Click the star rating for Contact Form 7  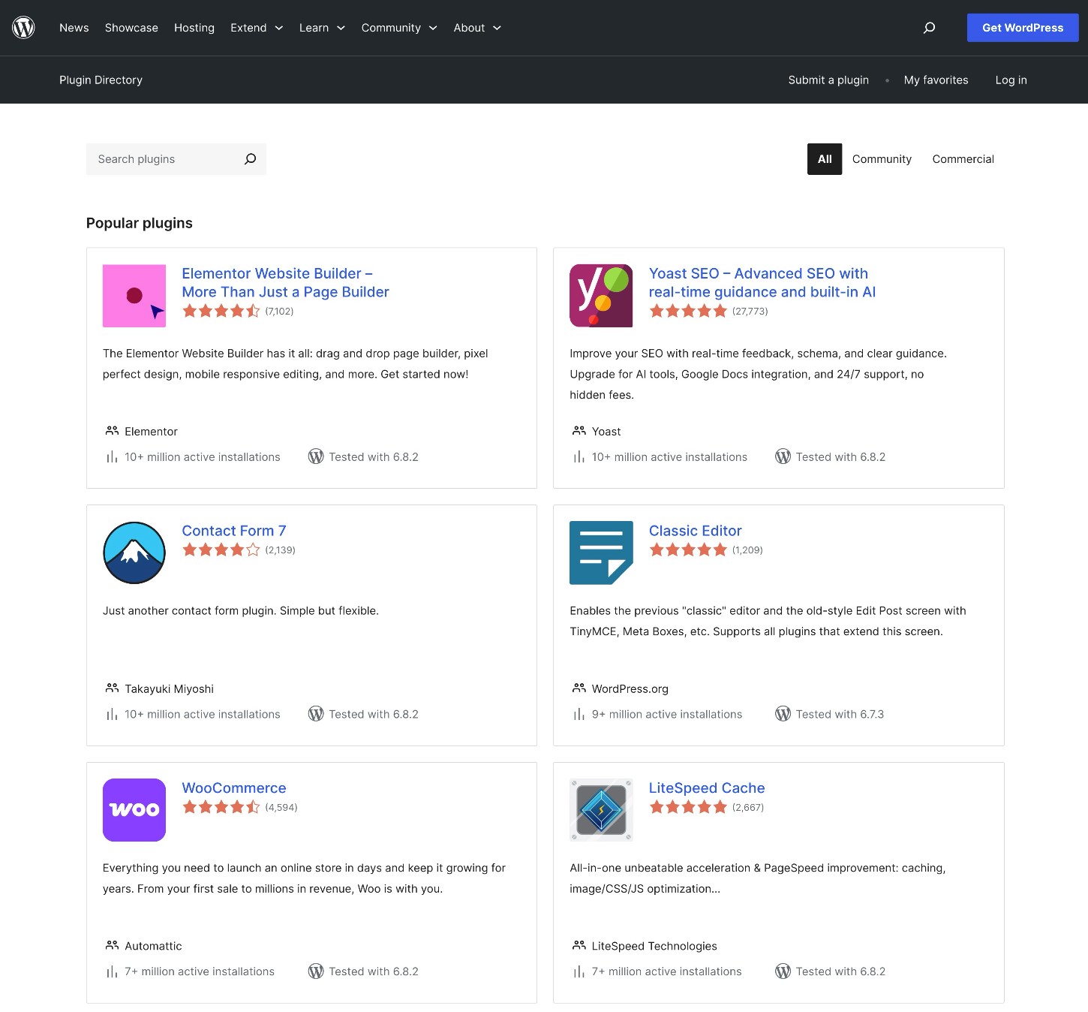pyautogui.click(x=221, y=550)
